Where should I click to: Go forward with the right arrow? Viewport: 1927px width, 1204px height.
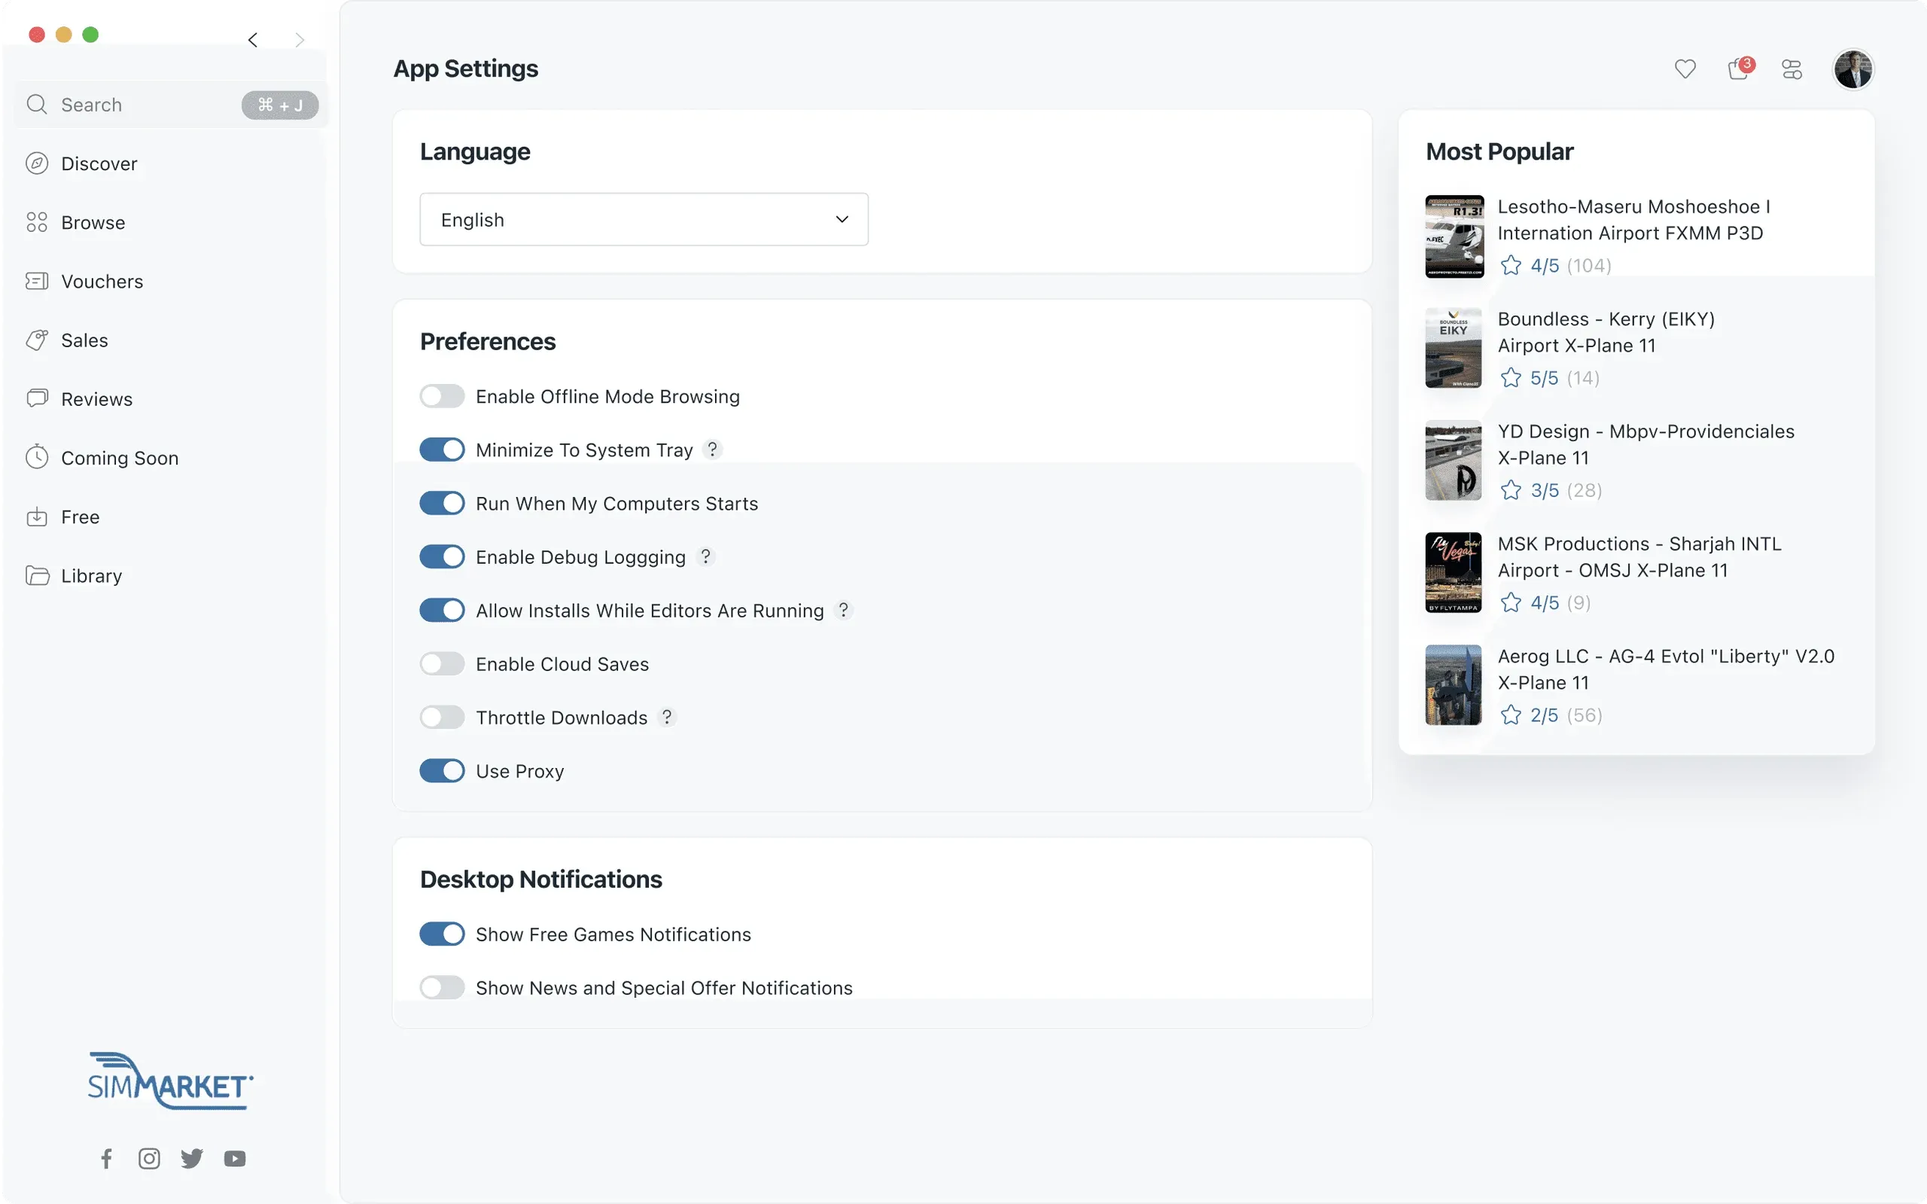(300, 40)
